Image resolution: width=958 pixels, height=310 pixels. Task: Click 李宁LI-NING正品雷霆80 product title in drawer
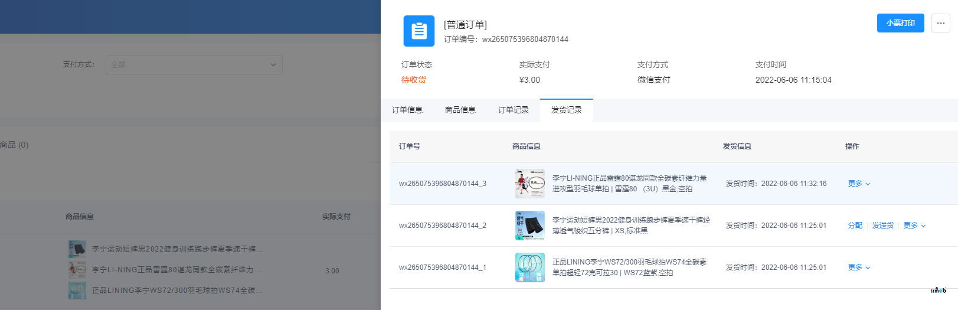click(x=630, y=184)
